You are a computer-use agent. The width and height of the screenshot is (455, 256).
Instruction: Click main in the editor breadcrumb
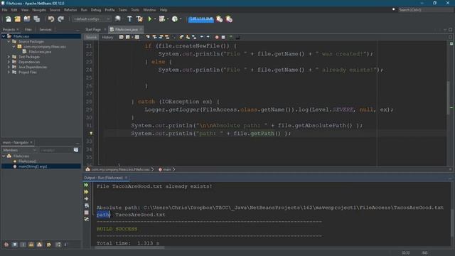(167, 169)
